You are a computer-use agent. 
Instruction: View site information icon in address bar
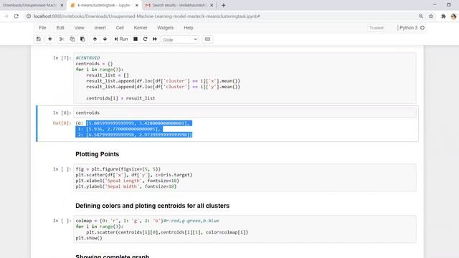[29, 16]
